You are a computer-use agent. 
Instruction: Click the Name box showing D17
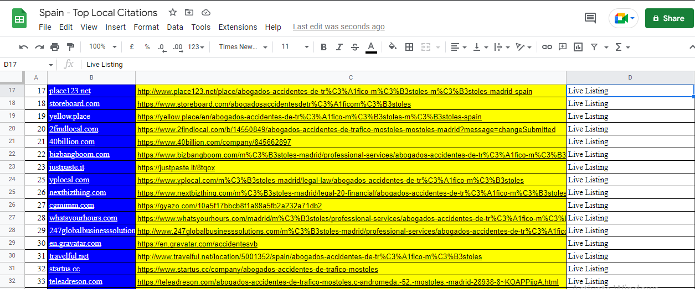point(28,64)
